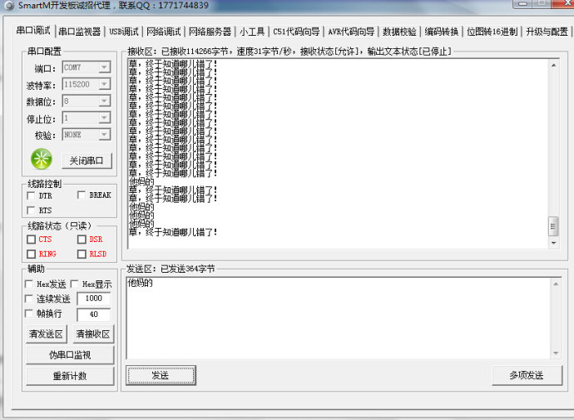Toggle the Hex发送 checkbox

[x=29, y=284]
